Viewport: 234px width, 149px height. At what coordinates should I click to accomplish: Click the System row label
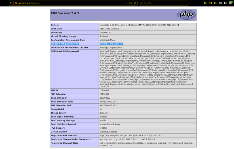55,25
